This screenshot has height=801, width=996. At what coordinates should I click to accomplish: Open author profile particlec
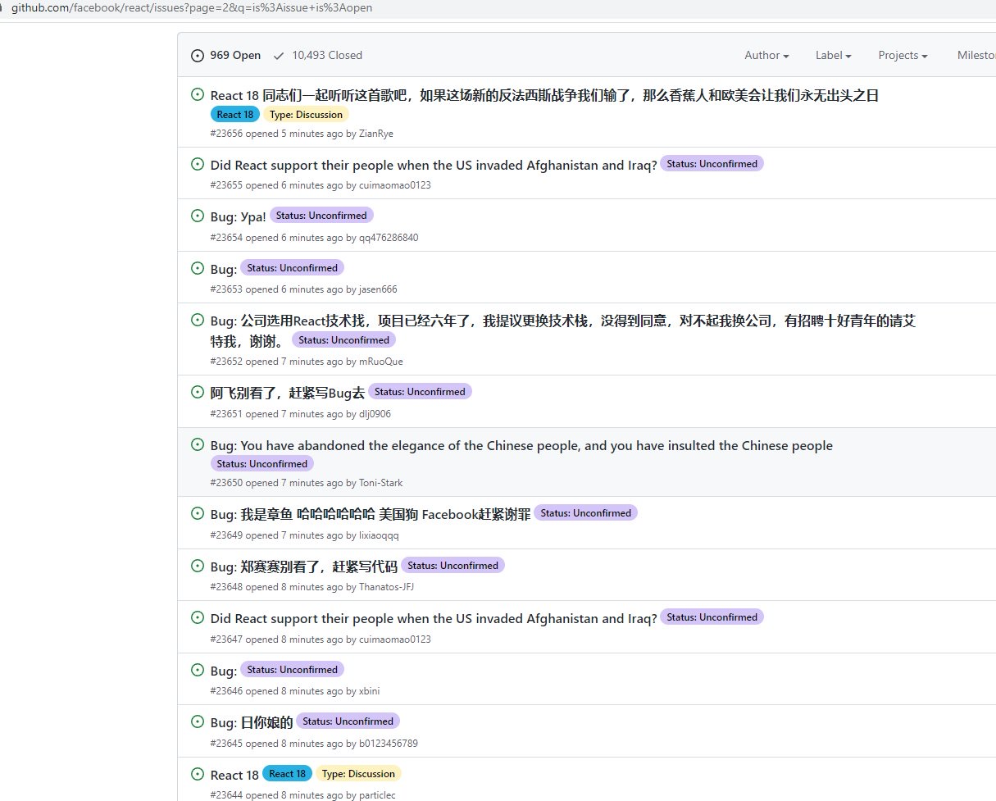point(378,795)
